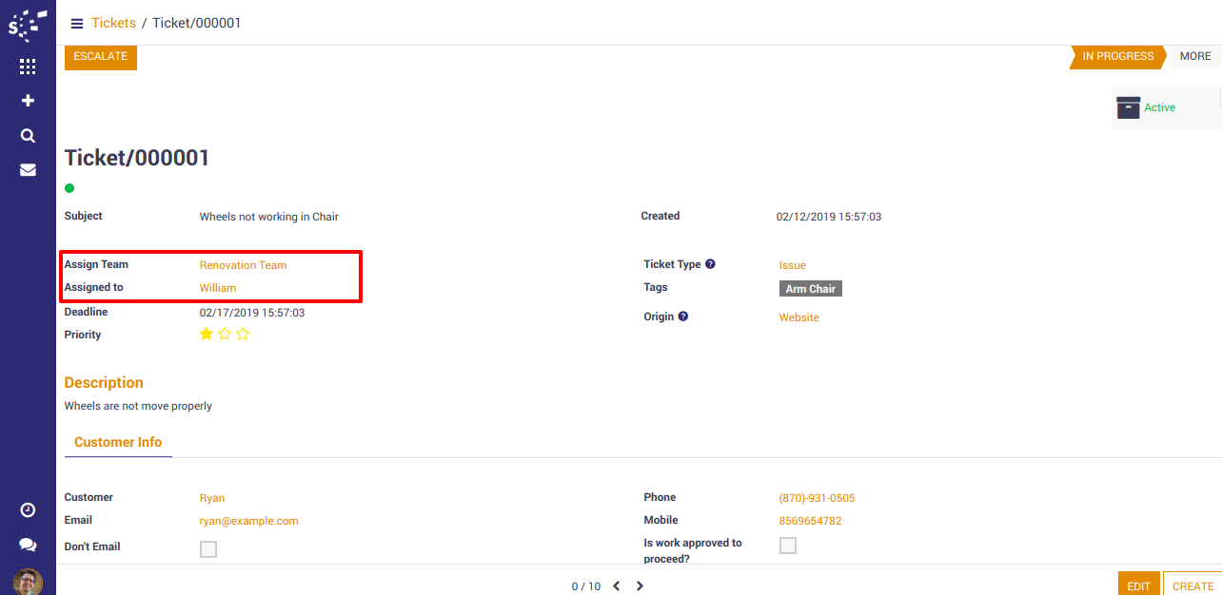Click the clock activity icon in sidebar
Screen dimensions: 1222x595
click(28, 510)
